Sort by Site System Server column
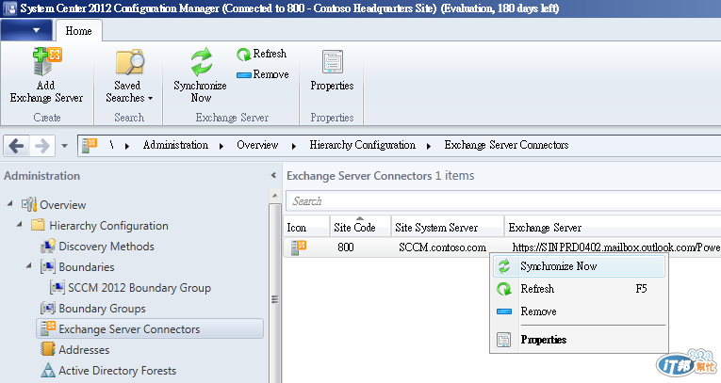Viewport: 721px width, 383px height. (x=448, y=227)
